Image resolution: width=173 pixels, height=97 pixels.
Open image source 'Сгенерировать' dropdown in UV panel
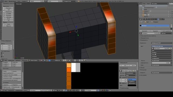[131, 73]
